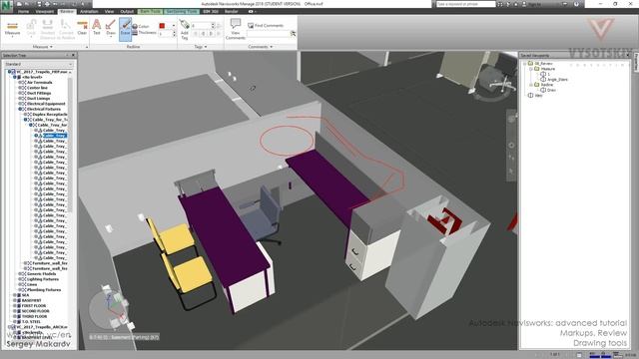639x359 pixels.
Task: Open the Item Tools contextual tab
Action: tap(151, 11)
